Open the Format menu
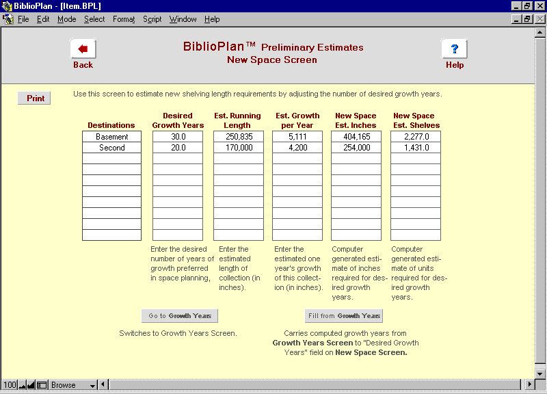This screenshot has height=394, width=547. point(124,19)
